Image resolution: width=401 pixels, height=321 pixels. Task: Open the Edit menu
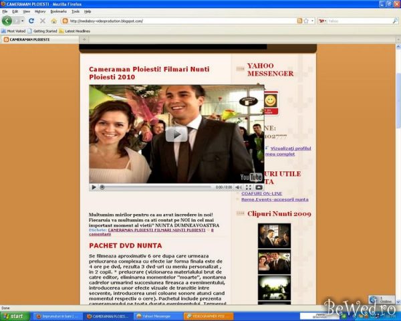click(15, 11)
